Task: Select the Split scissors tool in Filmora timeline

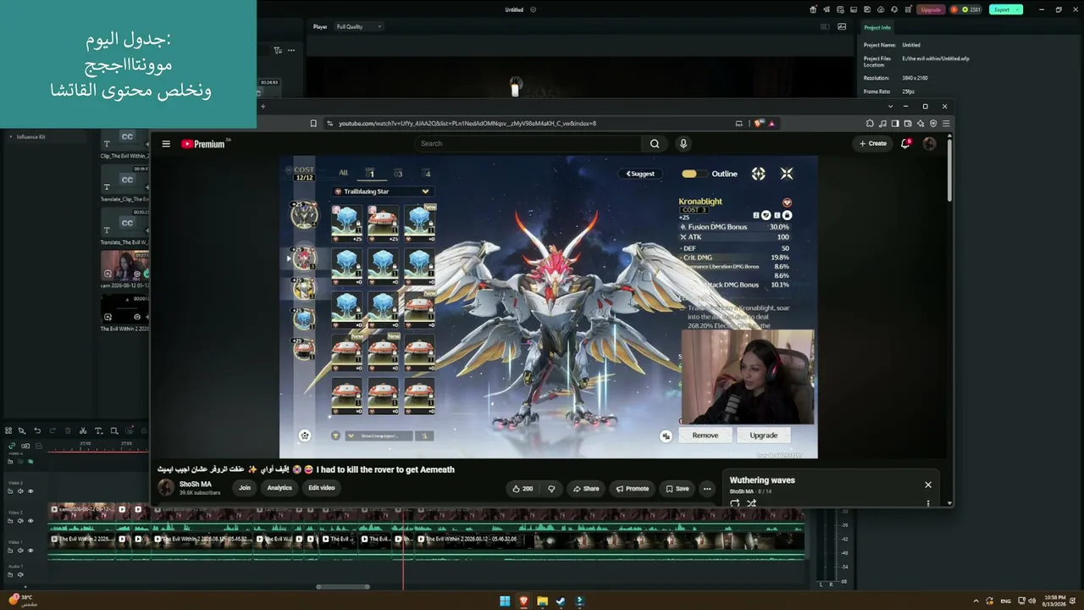Action: click(83, 431)
